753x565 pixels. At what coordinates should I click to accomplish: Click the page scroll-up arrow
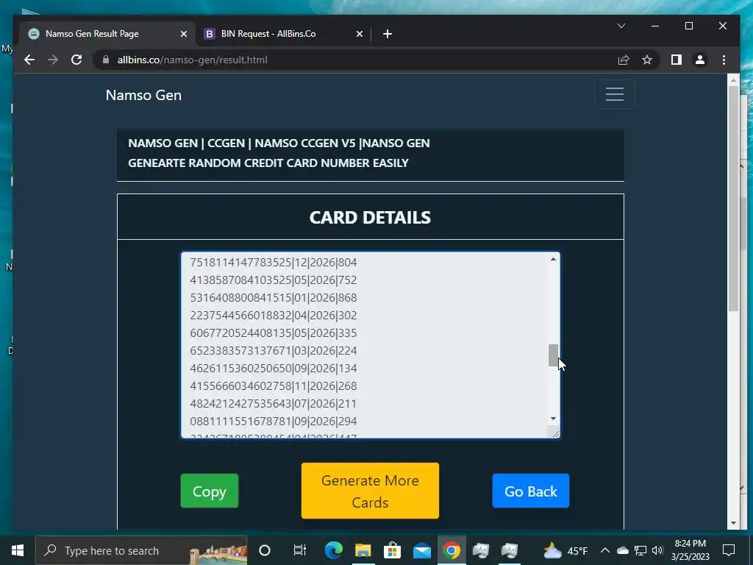pyautogui.click(x=733, y=80)
